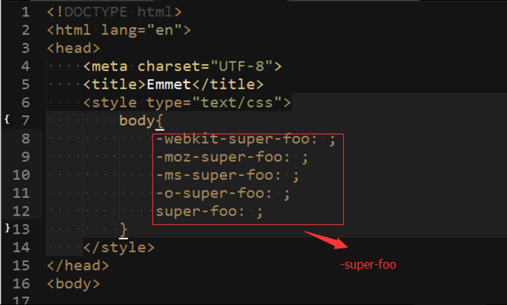Click the opening brace marker beside line 7
This screenshot has width=507, height=305.
point(7,121)
